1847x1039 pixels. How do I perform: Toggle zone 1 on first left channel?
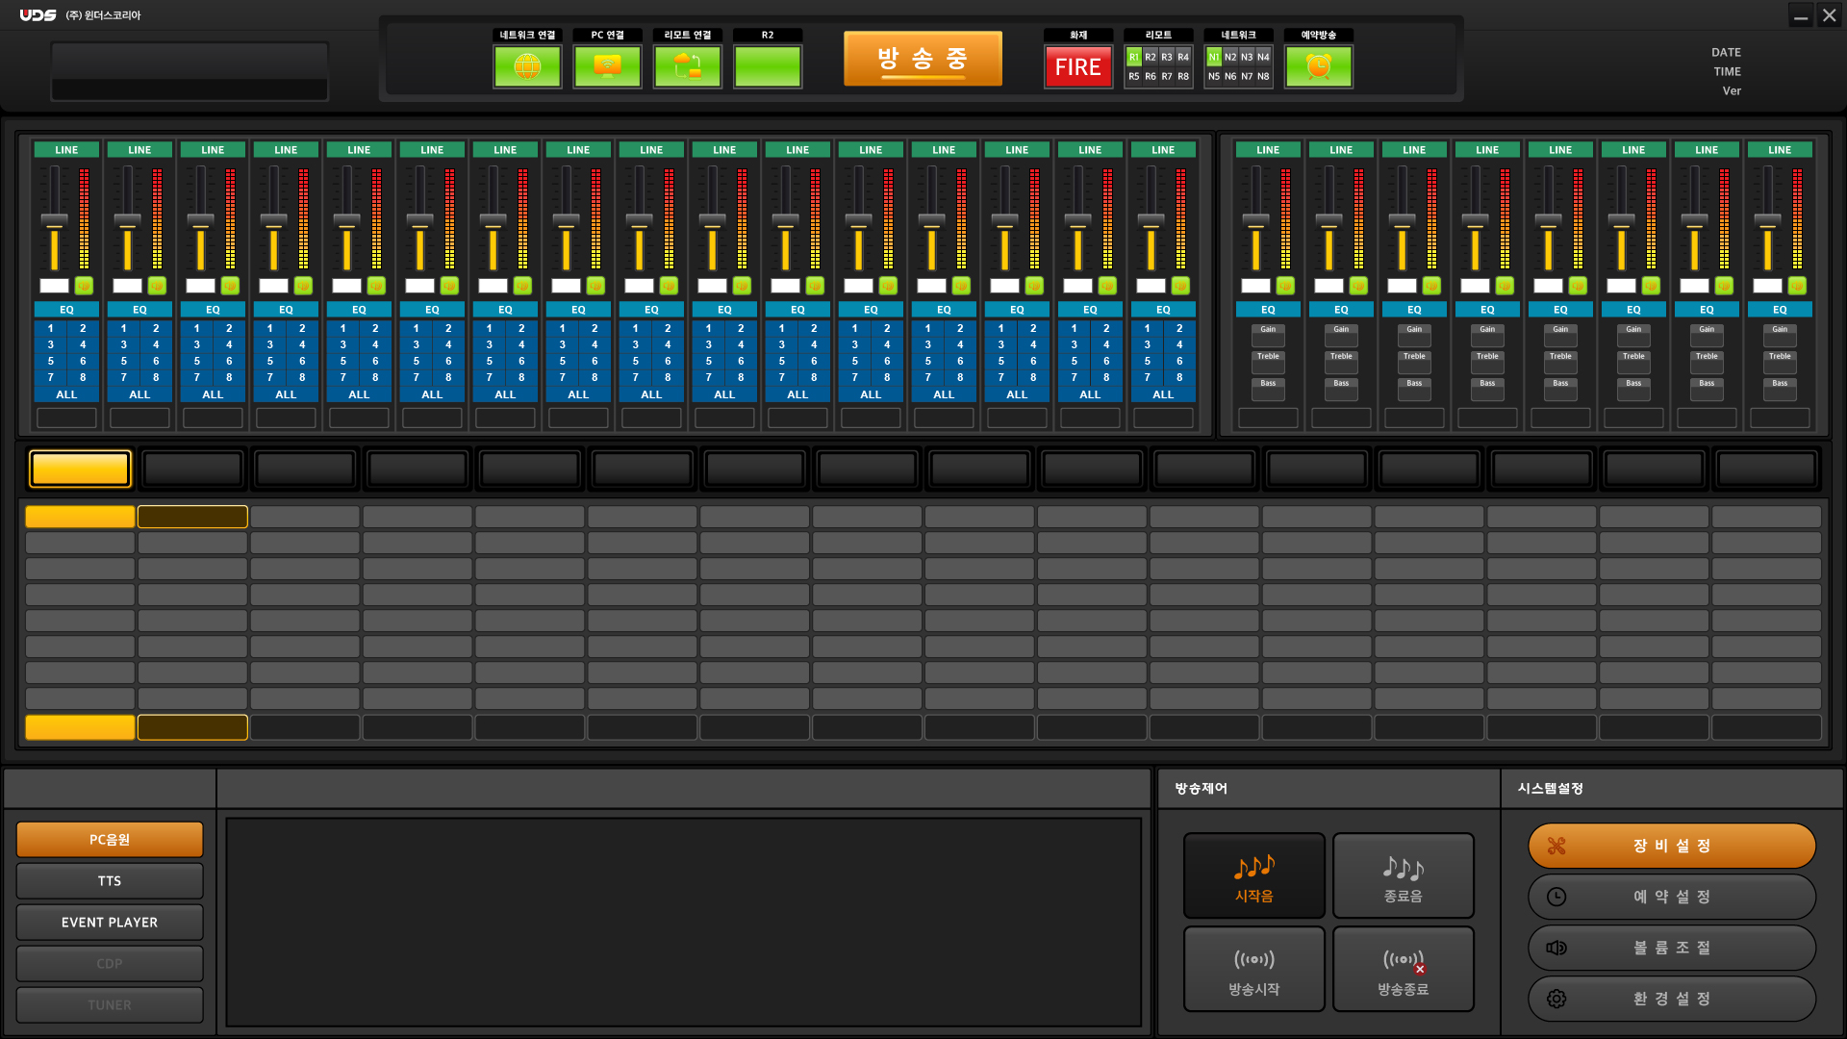coord(50,329)
